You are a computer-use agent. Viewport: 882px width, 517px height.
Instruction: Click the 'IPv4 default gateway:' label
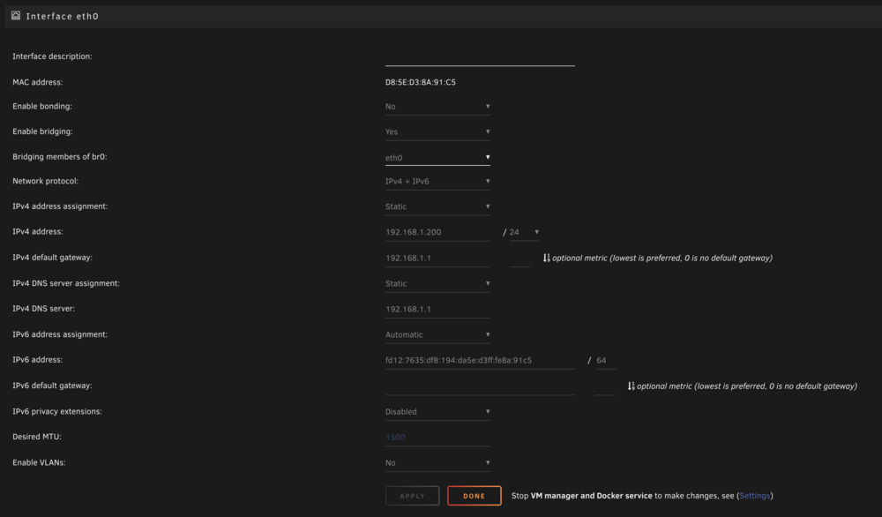pos(52,257)
